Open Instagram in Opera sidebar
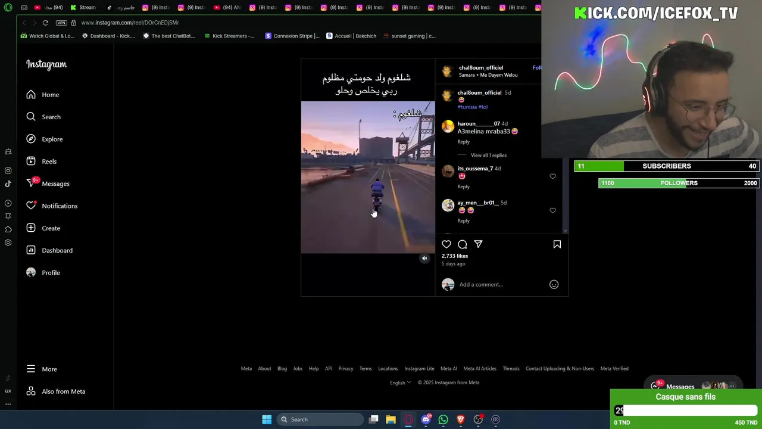 [8, 170]
